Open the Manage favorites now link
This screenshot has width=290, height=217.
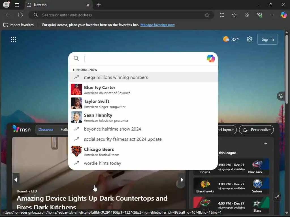pyautogui.click(x=157, y=25)
